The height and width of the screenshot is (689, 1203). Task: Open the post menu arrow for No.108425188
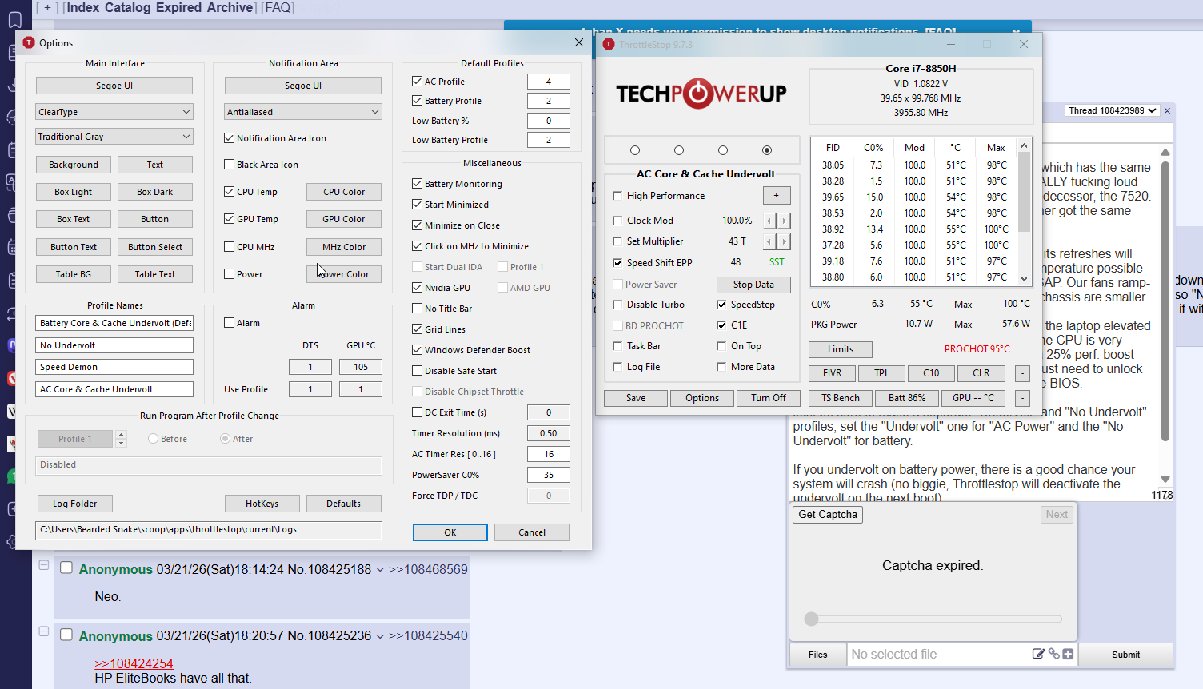click(380, 570)
